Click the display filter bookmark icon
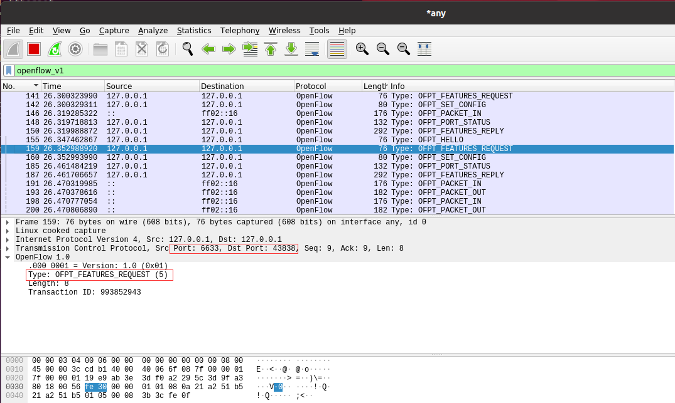 point(9,70)
